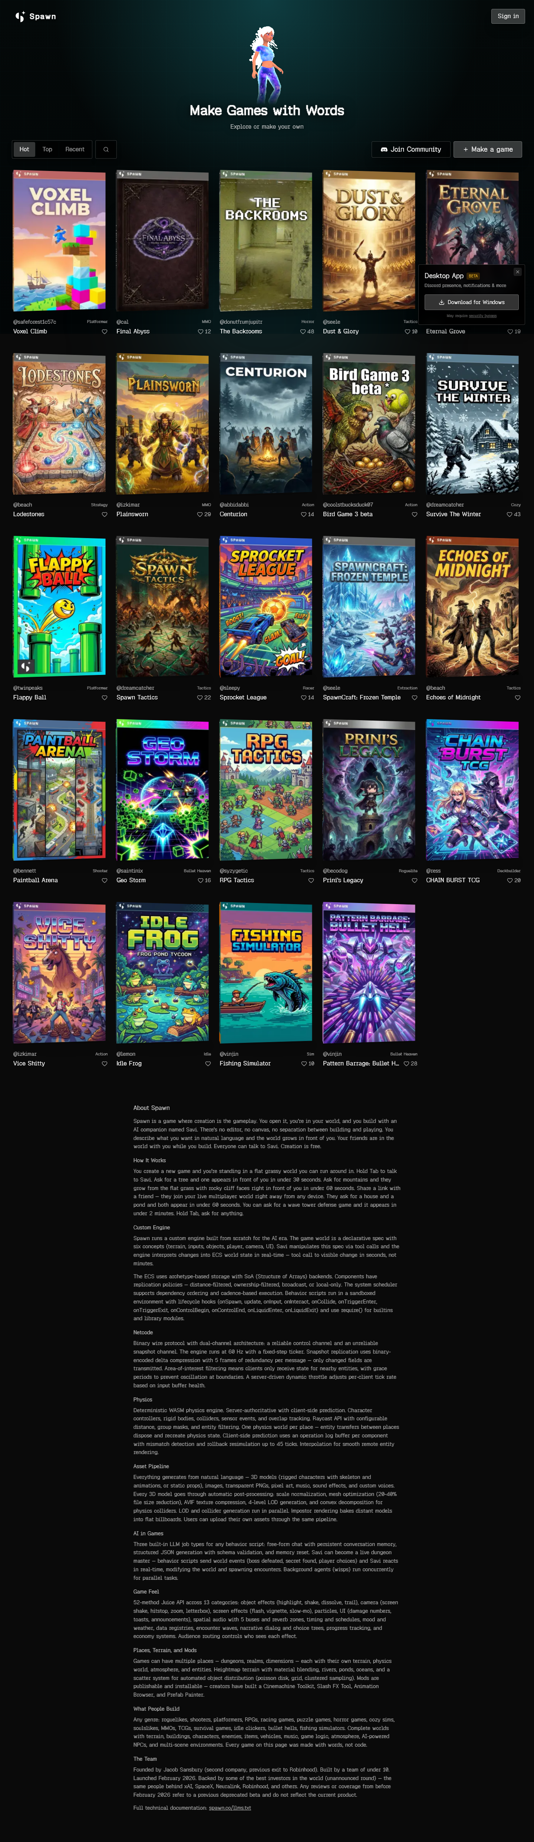Open the Flappy Ball game cover

[x=59, y=607]
